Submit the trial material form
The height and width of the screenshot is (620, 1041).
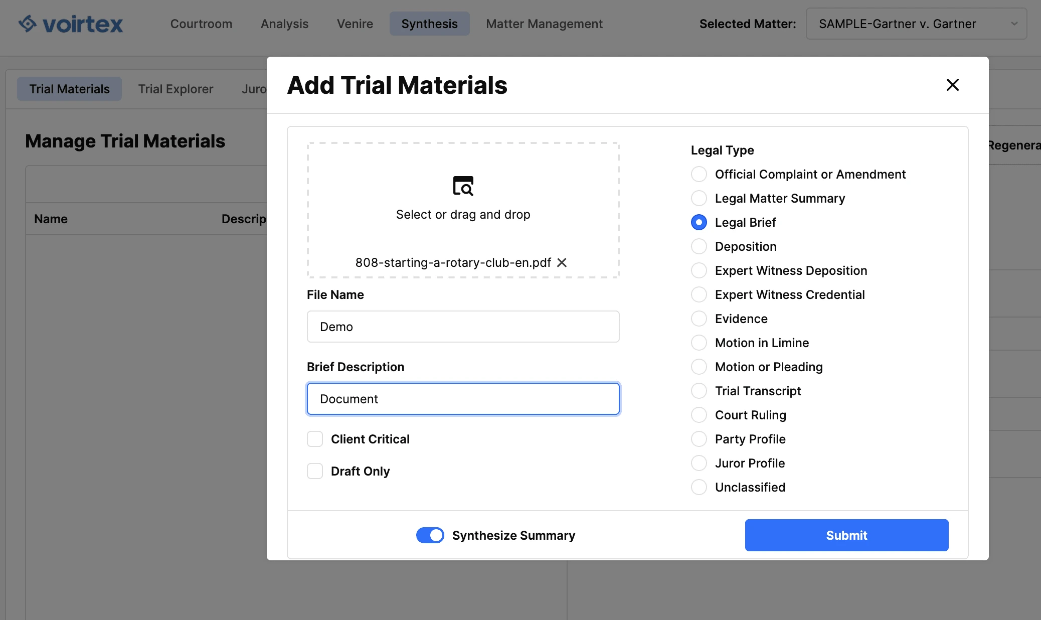tap(846, 535)
